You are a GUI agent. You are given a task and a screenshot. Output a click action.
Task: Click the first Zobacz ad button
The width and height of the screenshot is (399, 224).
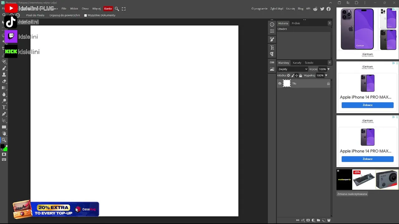click(x=368, y=105)
